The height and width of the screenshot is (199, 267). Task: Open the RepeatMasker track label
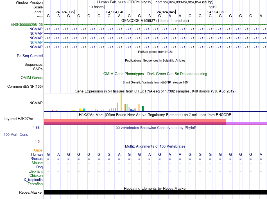pyautogui.click(x=31, y=192)
